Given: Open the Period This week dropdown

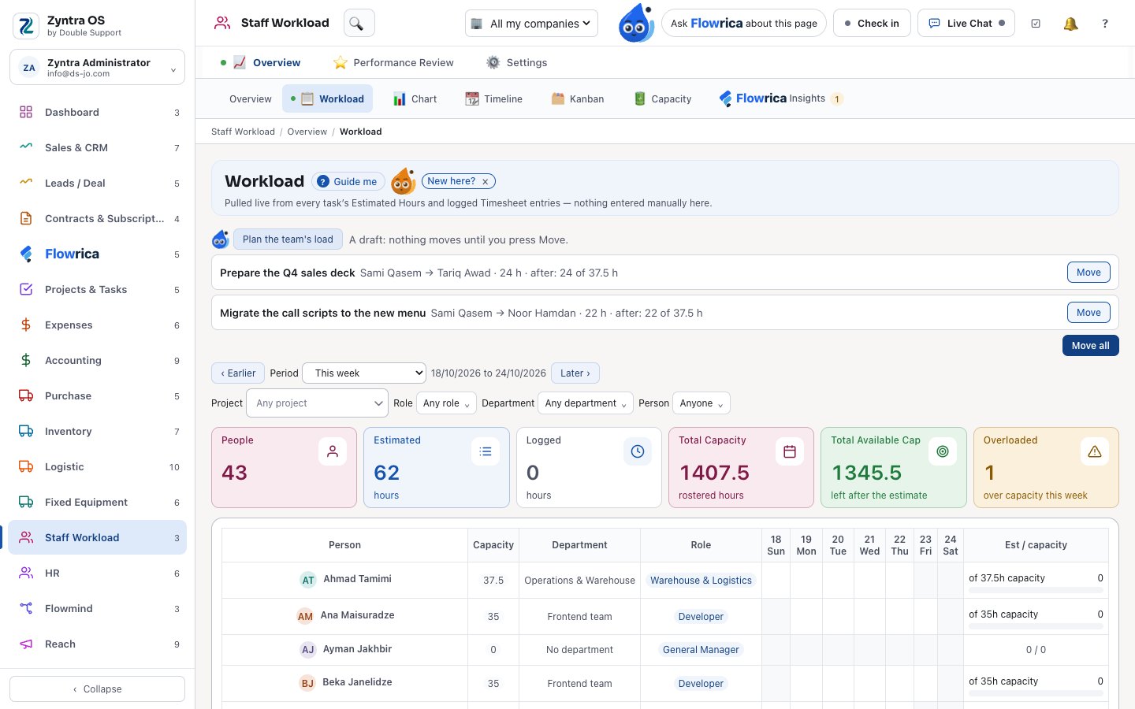Looking at the screenshot, I should click(x=364, y=373).
